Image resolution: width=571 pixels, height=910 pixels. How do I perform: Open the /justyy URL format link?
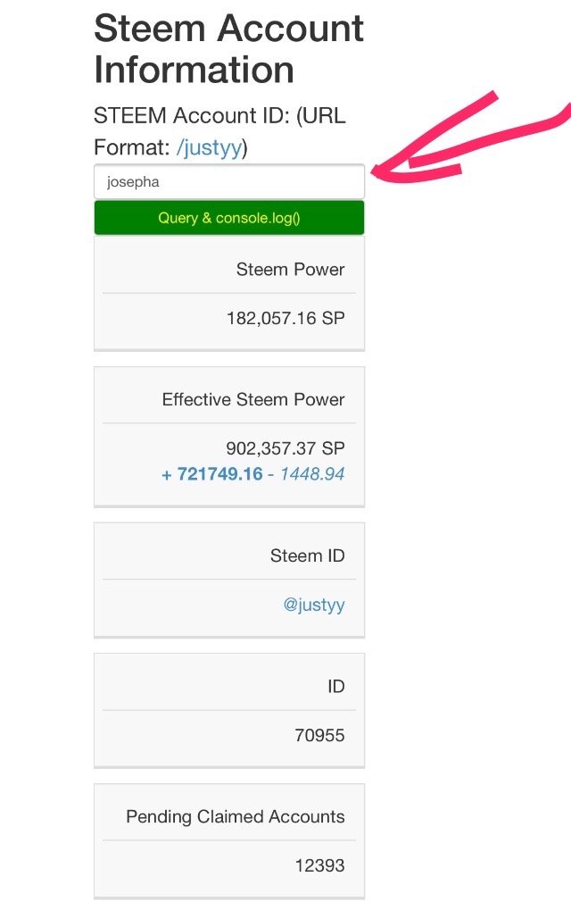coord(209,148)
